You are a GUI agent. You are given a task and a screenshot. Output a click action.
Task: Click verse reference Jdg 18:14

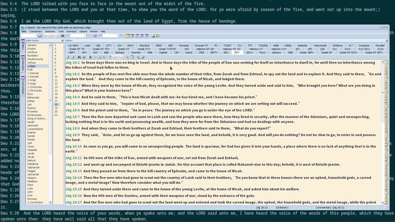(x=73, y=178)
